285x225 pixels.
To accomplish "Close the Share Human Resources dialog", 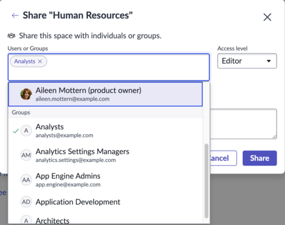I will click(x=267, y=17).
